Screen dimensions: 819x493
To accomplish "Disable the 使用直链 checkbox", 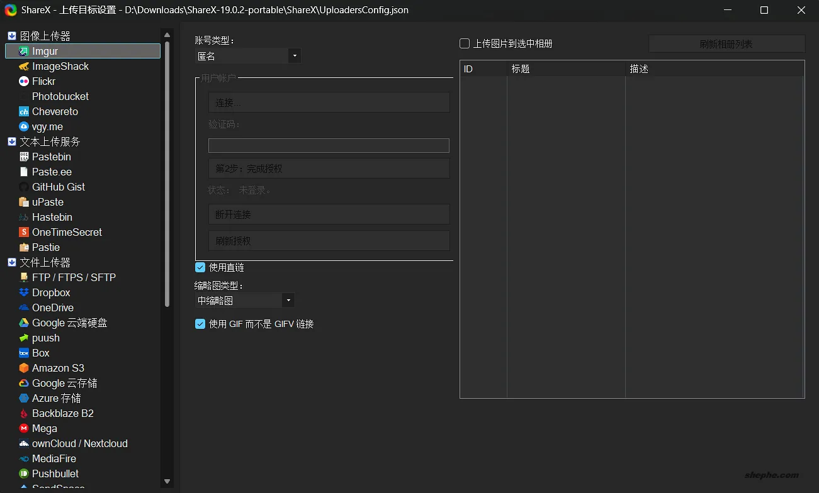I will [200, 267].
